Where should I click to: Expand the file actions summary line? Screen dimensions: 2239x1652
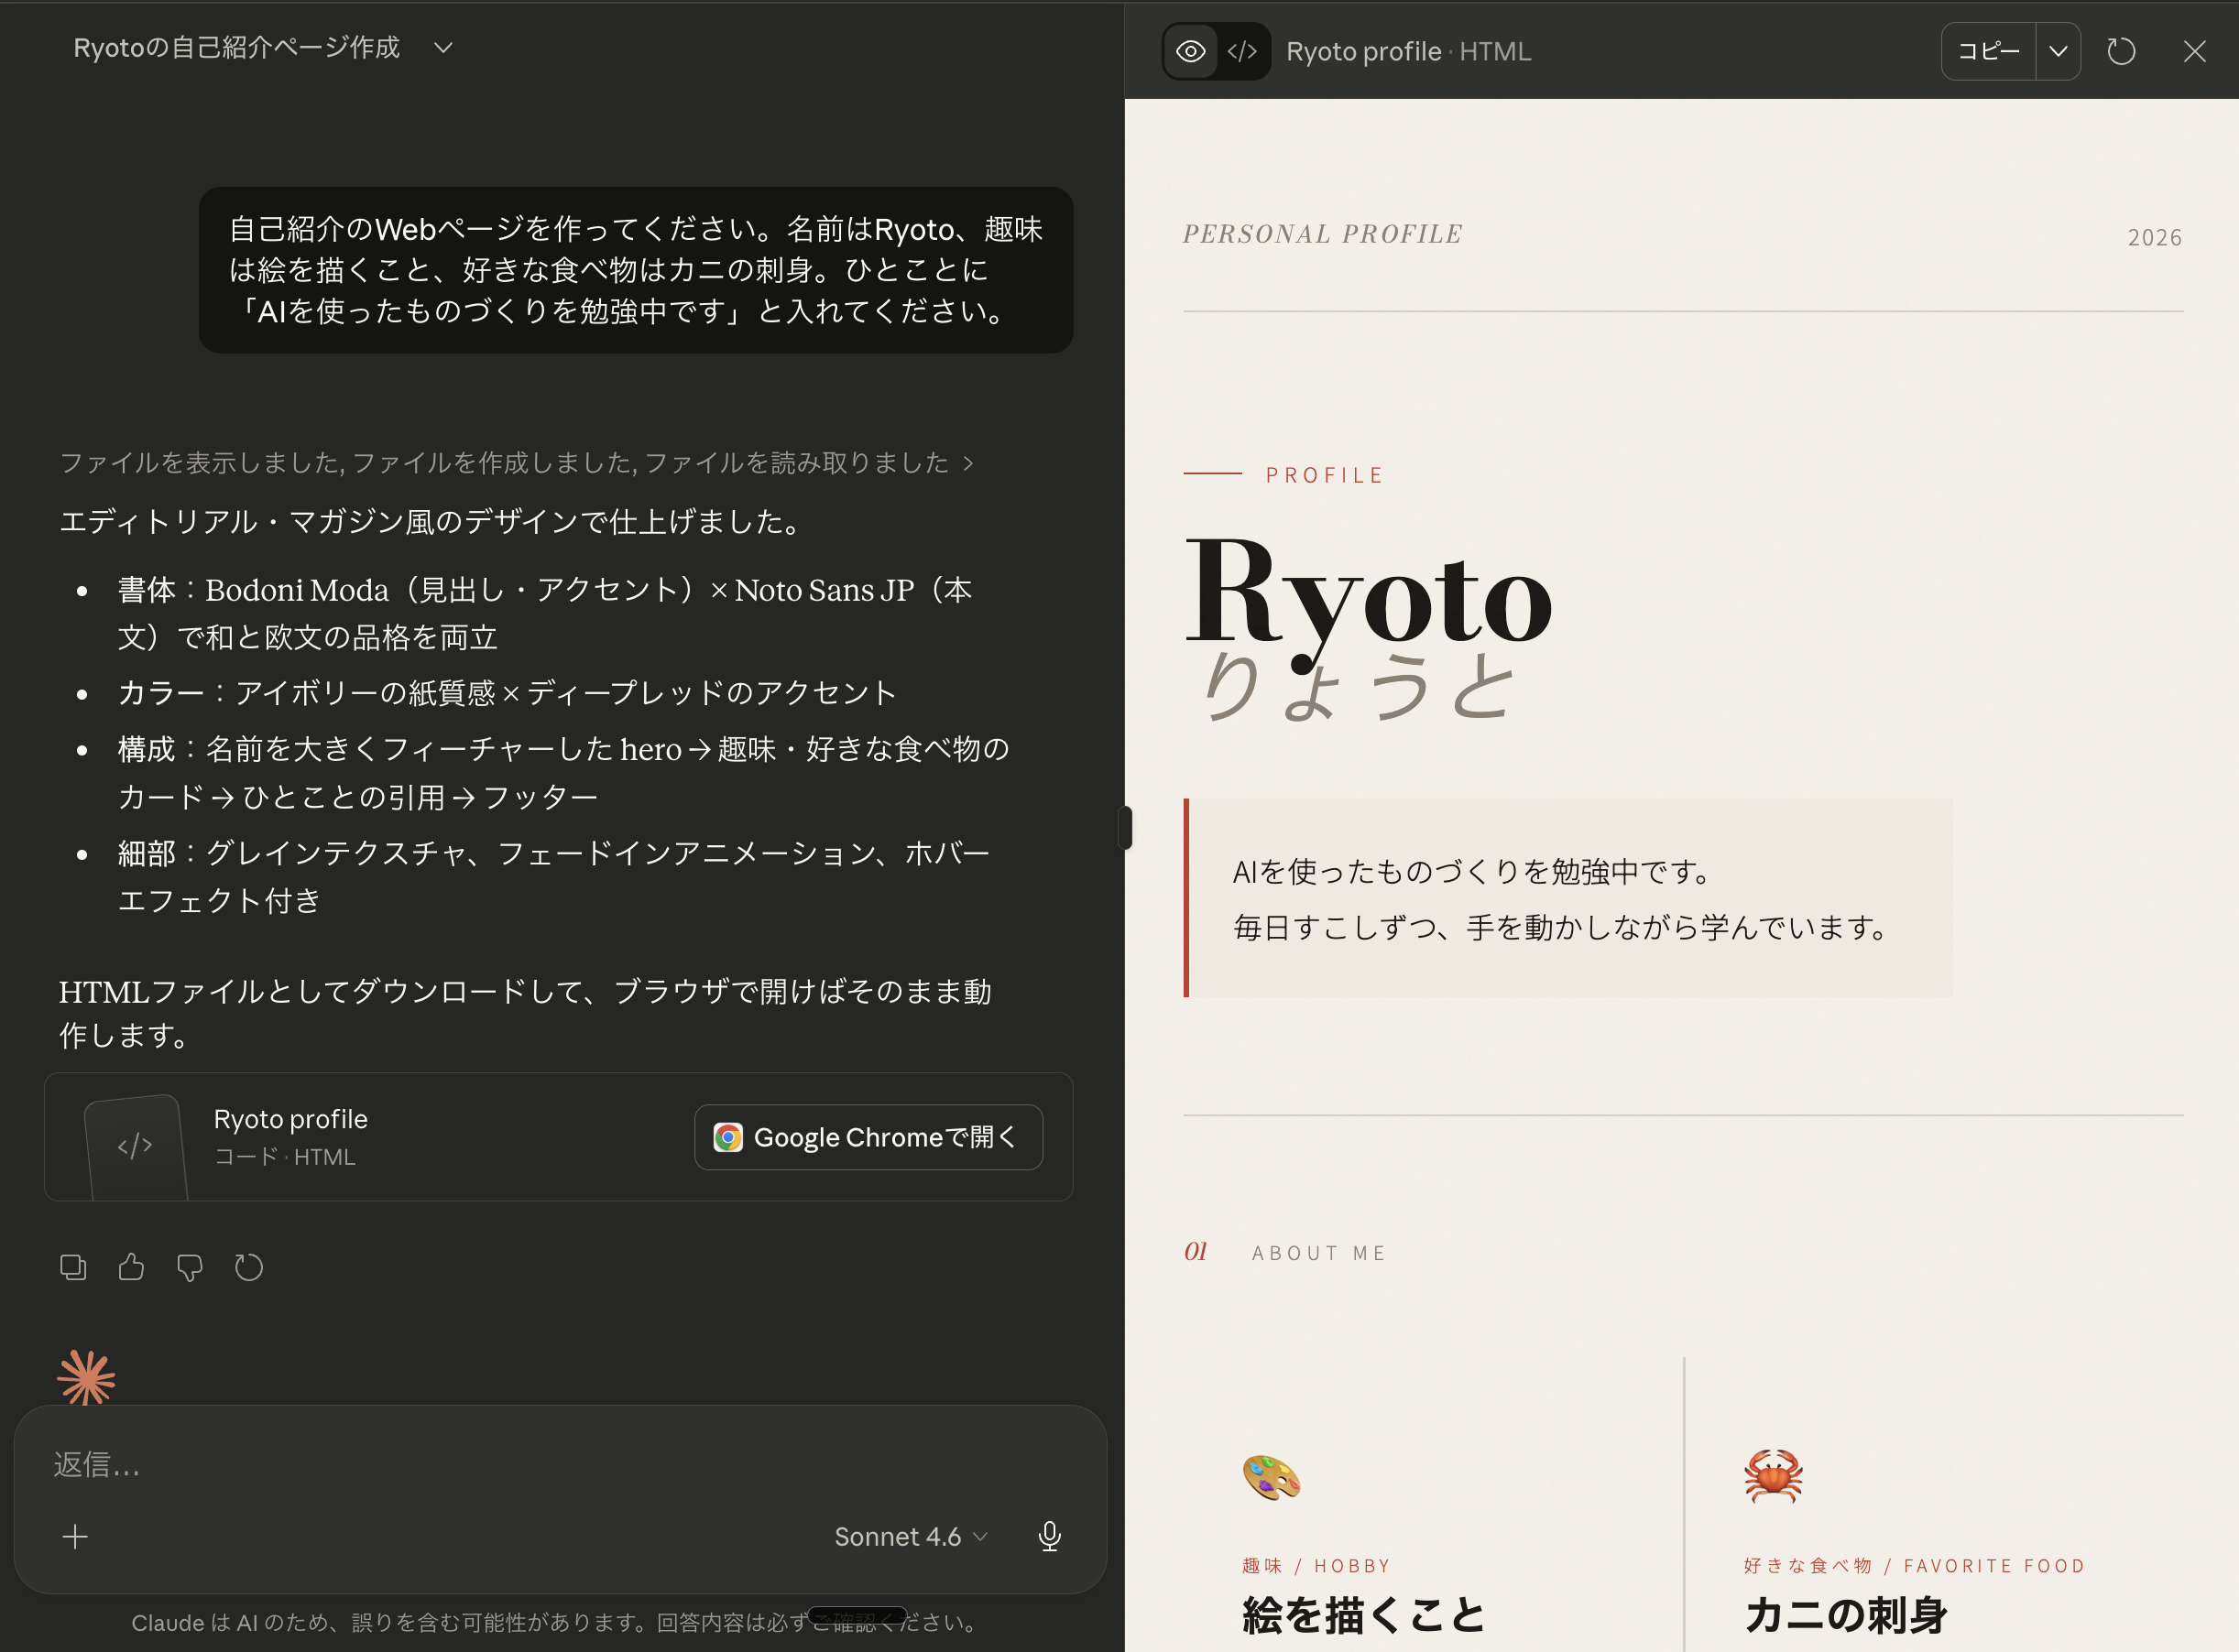pos(516,462)
